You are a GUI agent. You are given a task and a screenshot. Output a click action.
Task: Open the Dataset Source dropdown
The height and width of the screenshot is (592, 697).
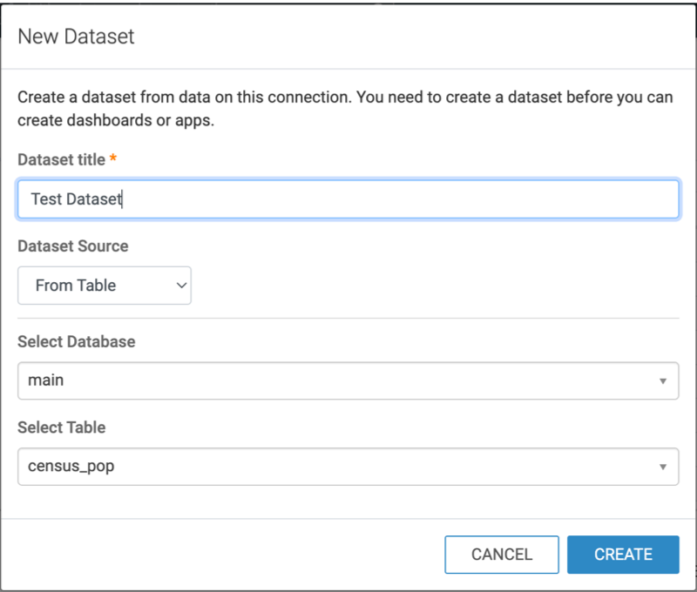pos(105,286)
